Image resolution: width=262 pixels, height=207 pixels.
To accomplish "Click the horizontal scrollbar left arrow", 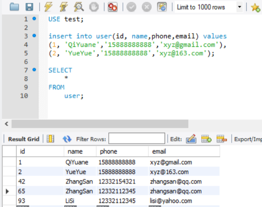I will click(6, 124).
